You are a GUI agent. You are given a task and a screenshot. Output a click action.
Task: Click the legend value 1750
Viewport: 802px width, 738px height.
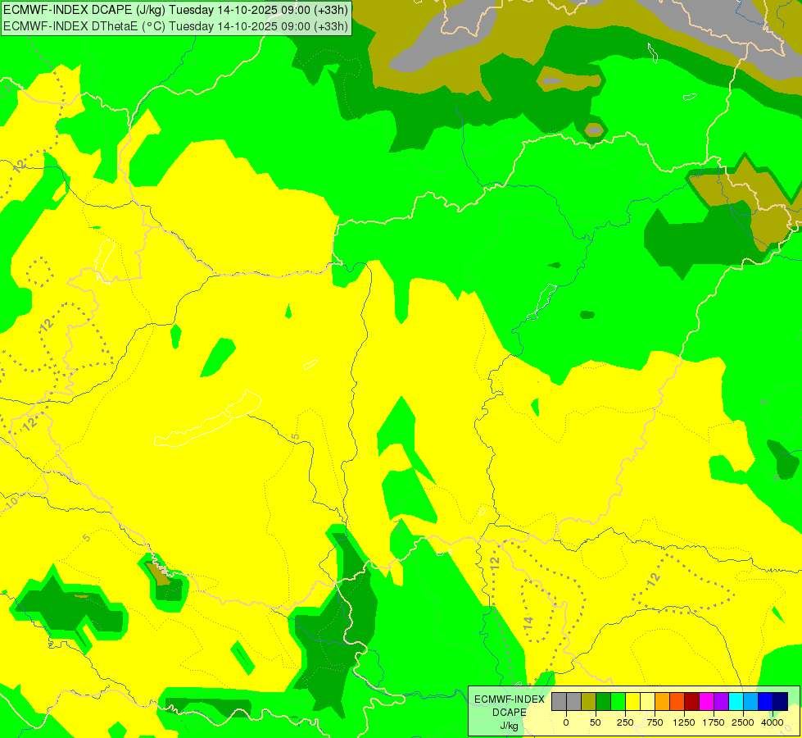click(714, 722)
